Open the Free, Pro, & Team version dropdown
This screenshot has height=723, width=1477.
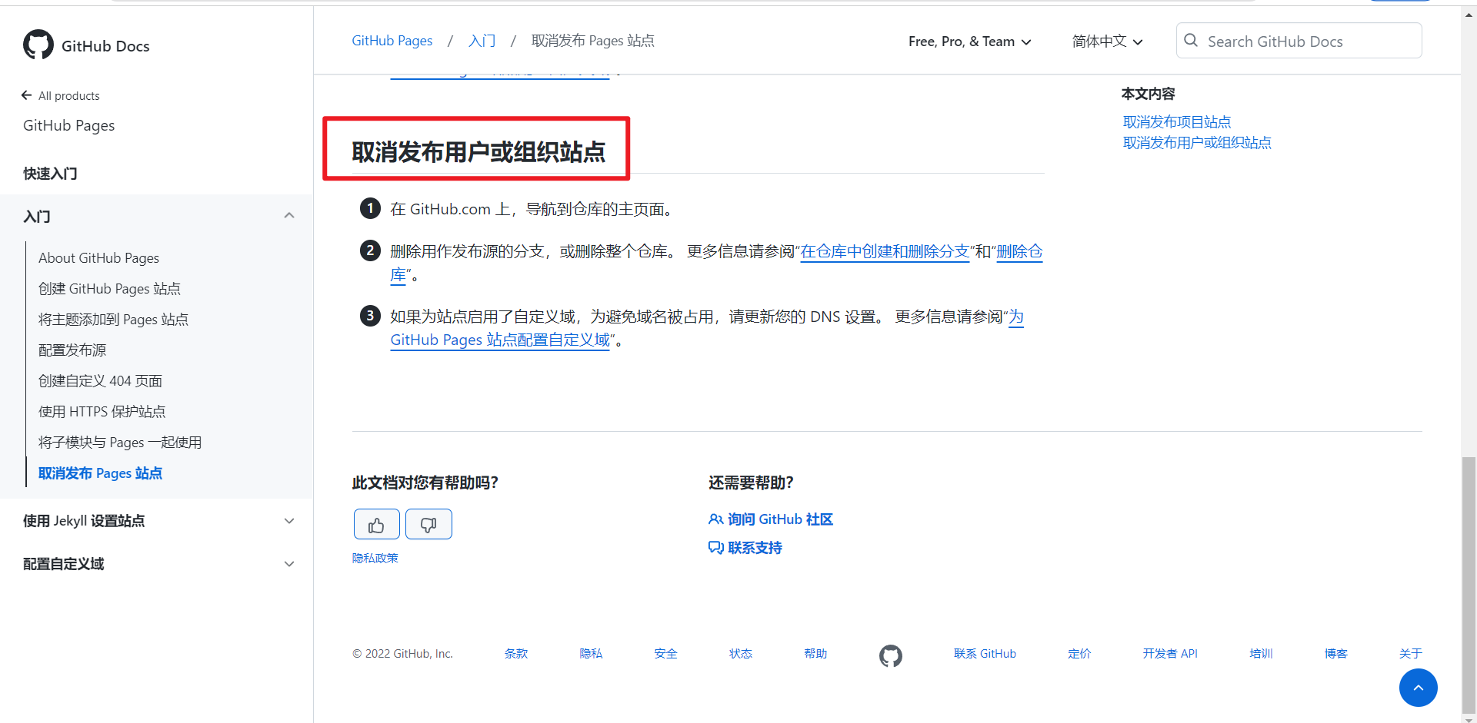click(969, 41)
